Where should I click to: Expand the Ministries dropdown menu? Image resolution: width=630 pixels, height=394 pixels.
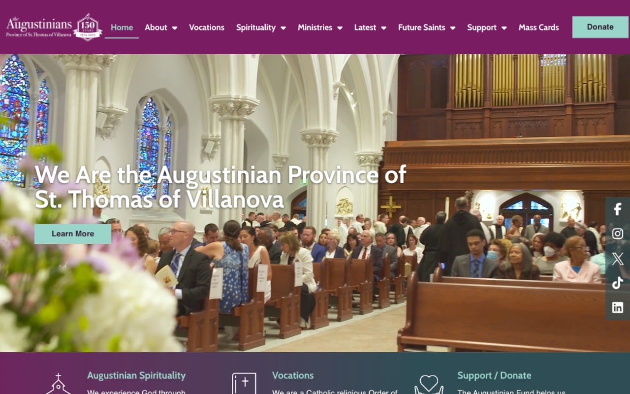point(320,28)
